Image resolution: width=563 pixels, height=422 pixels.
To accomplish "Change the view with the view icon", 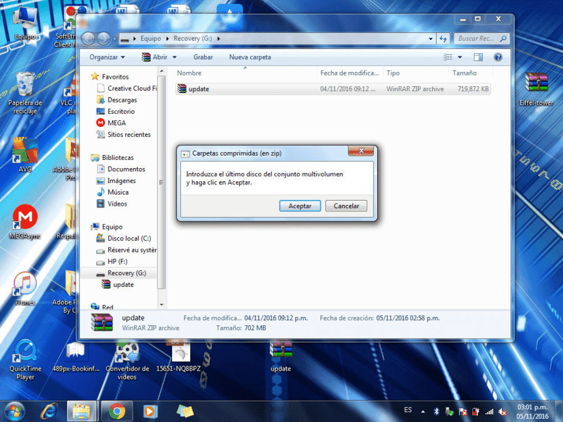I will [x=448, y=57].
